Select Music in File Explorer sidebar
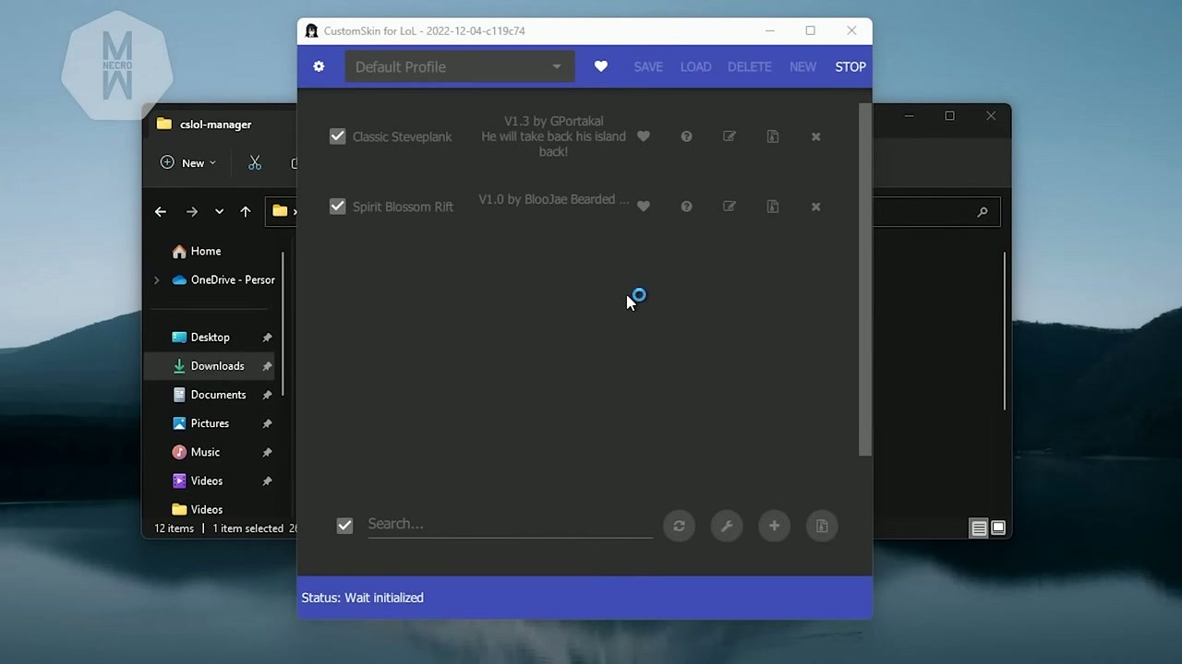The image size is (1182, 664). click(210, 452)
